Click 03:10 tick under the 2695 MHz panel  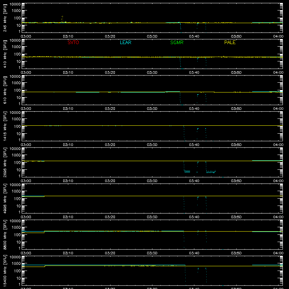[68, 181]
